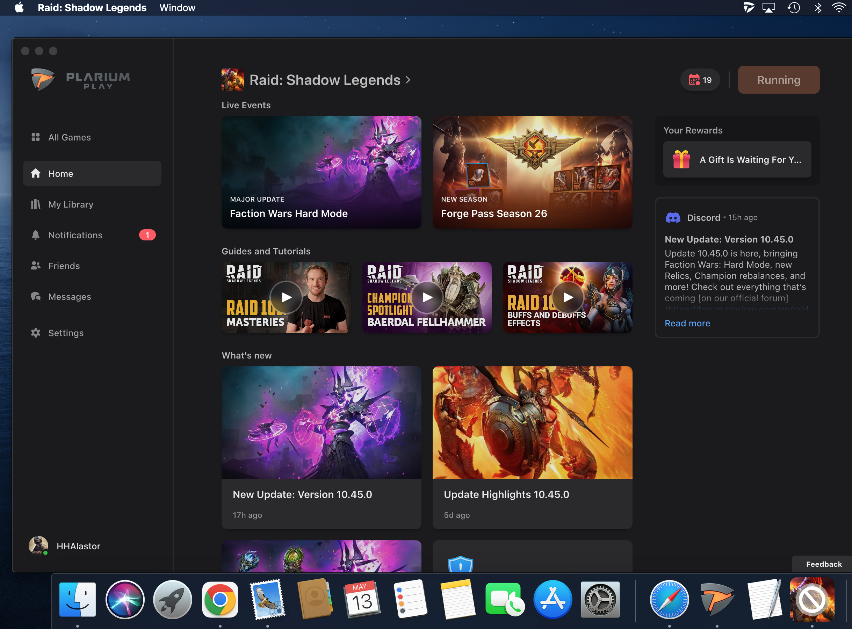
Task: Open the AirPlay display menu bar icon
Action: click(768, 8)
